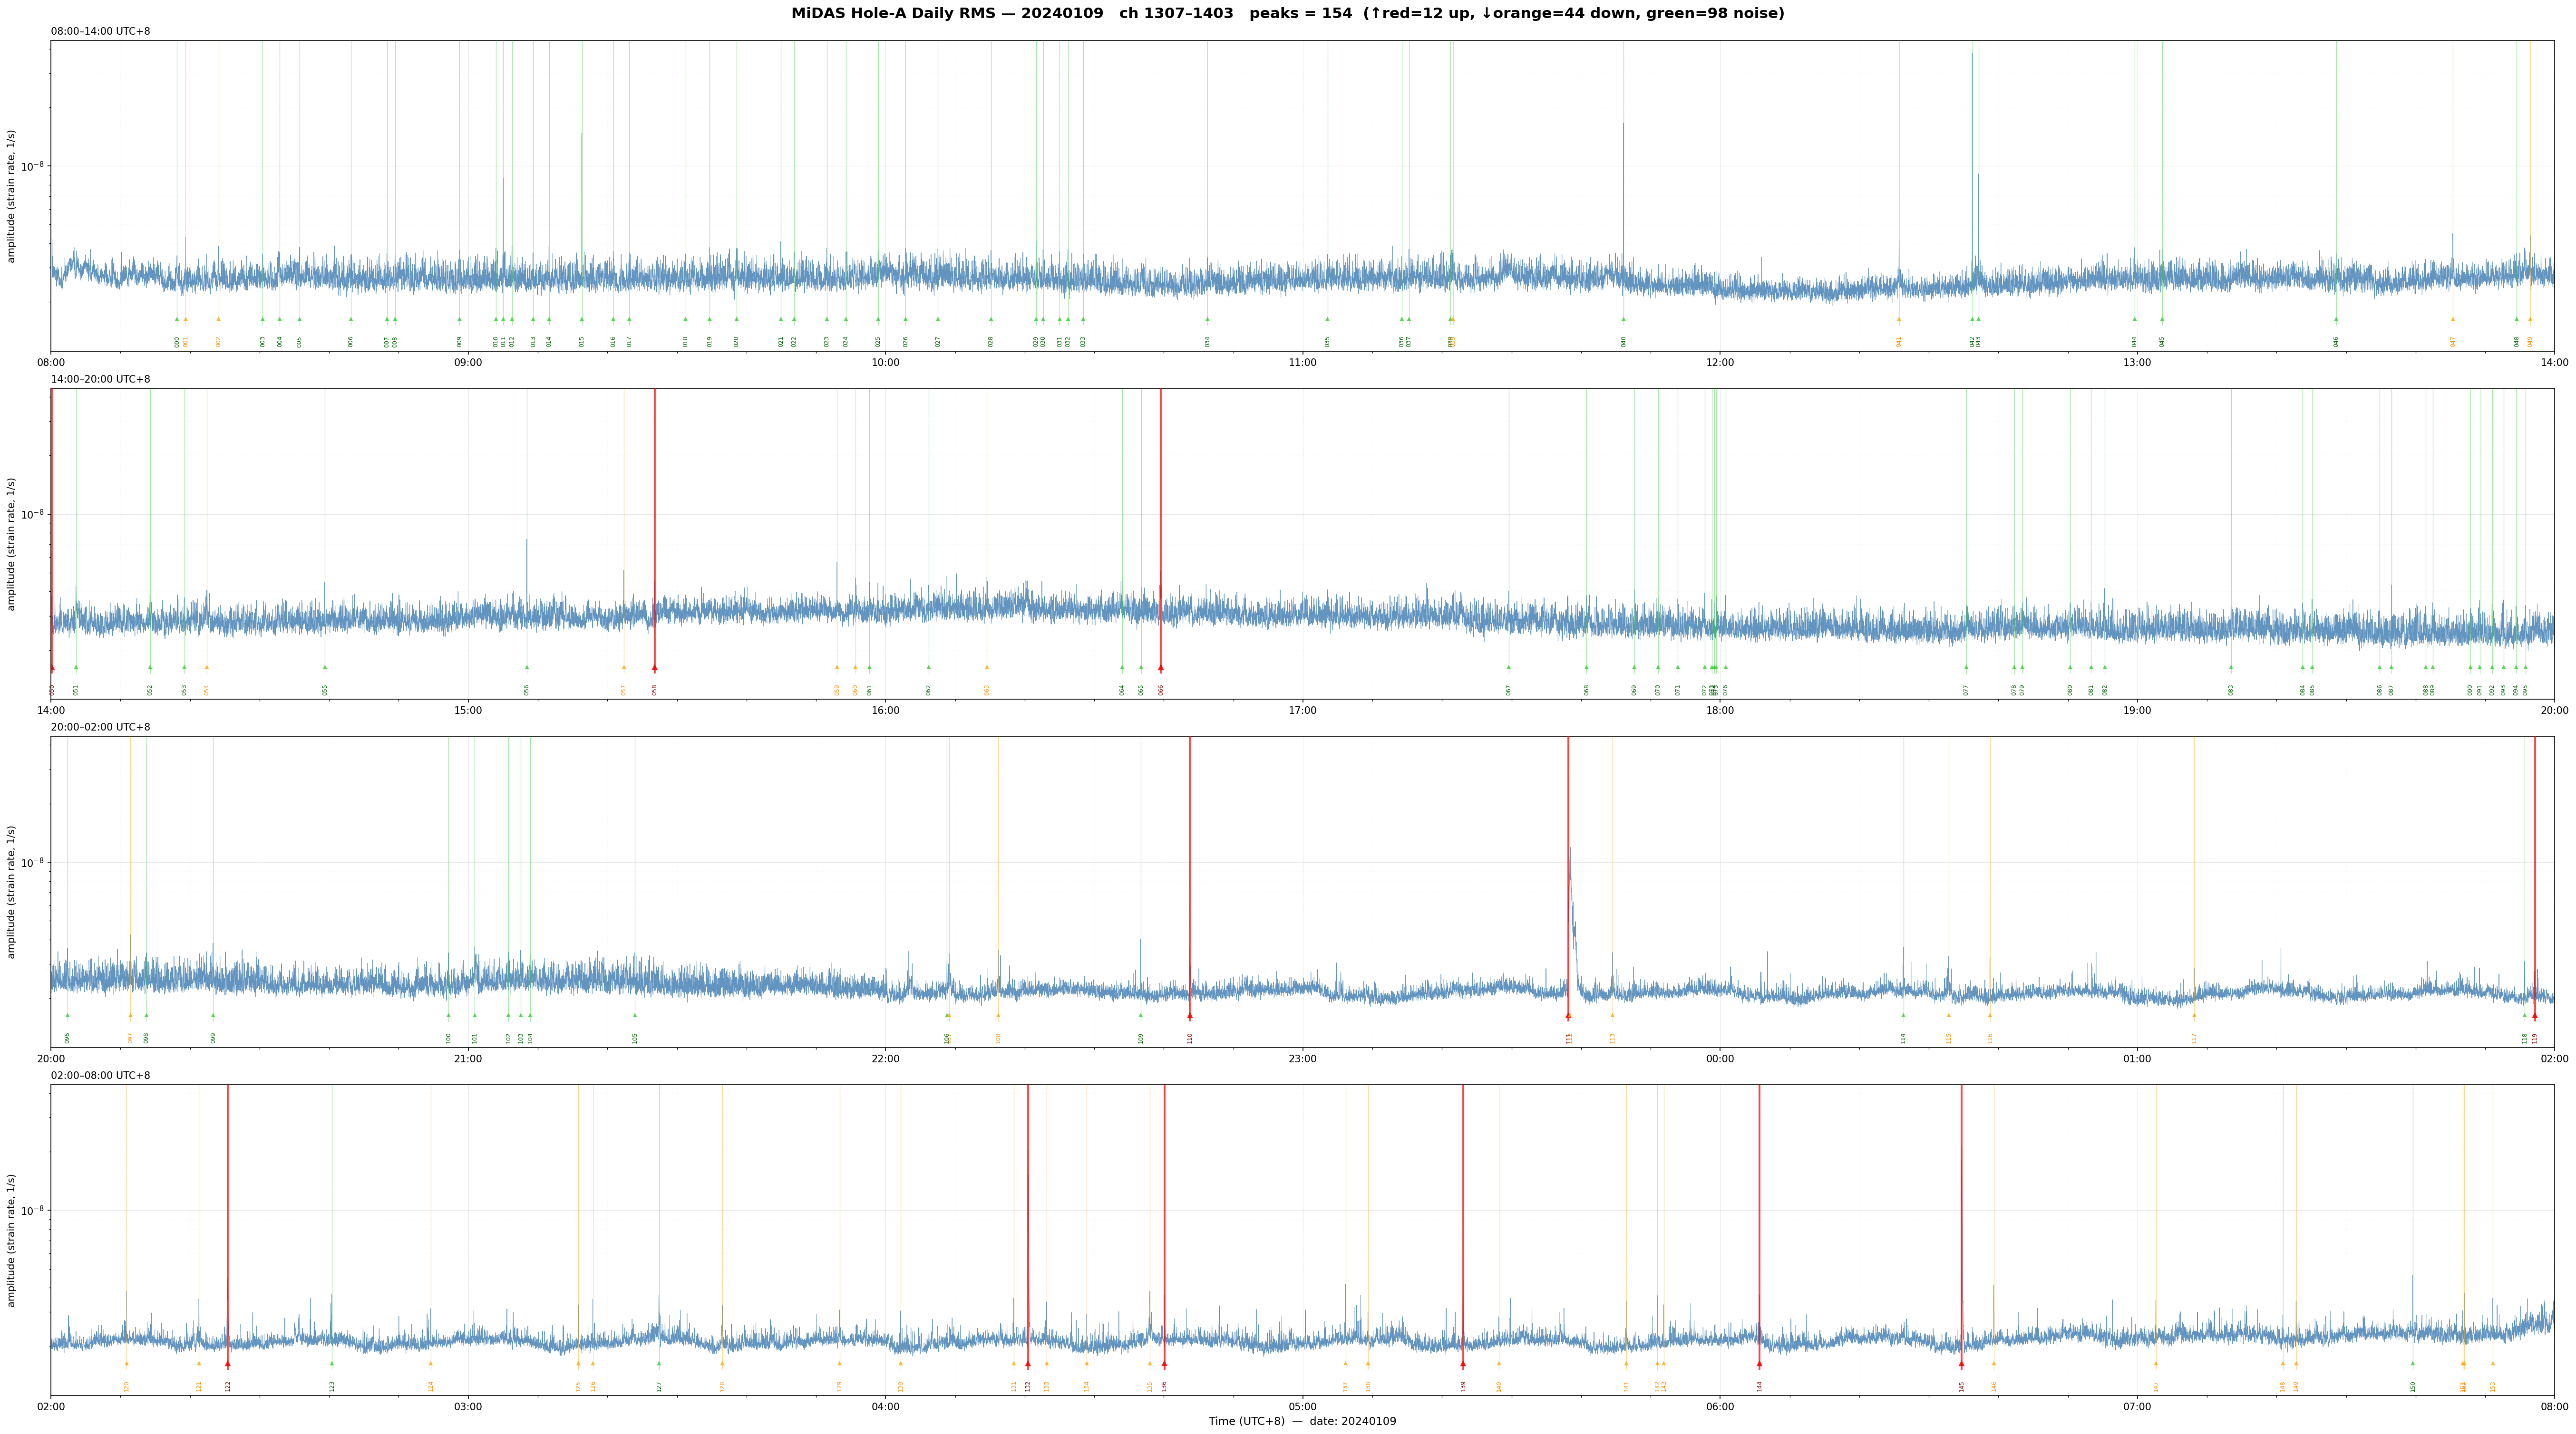The width and height of the screenshot is (2576, 1434).
Task: Click the y-axis tick value of the 14:00–20:00 panel
Action: point(33,514)
